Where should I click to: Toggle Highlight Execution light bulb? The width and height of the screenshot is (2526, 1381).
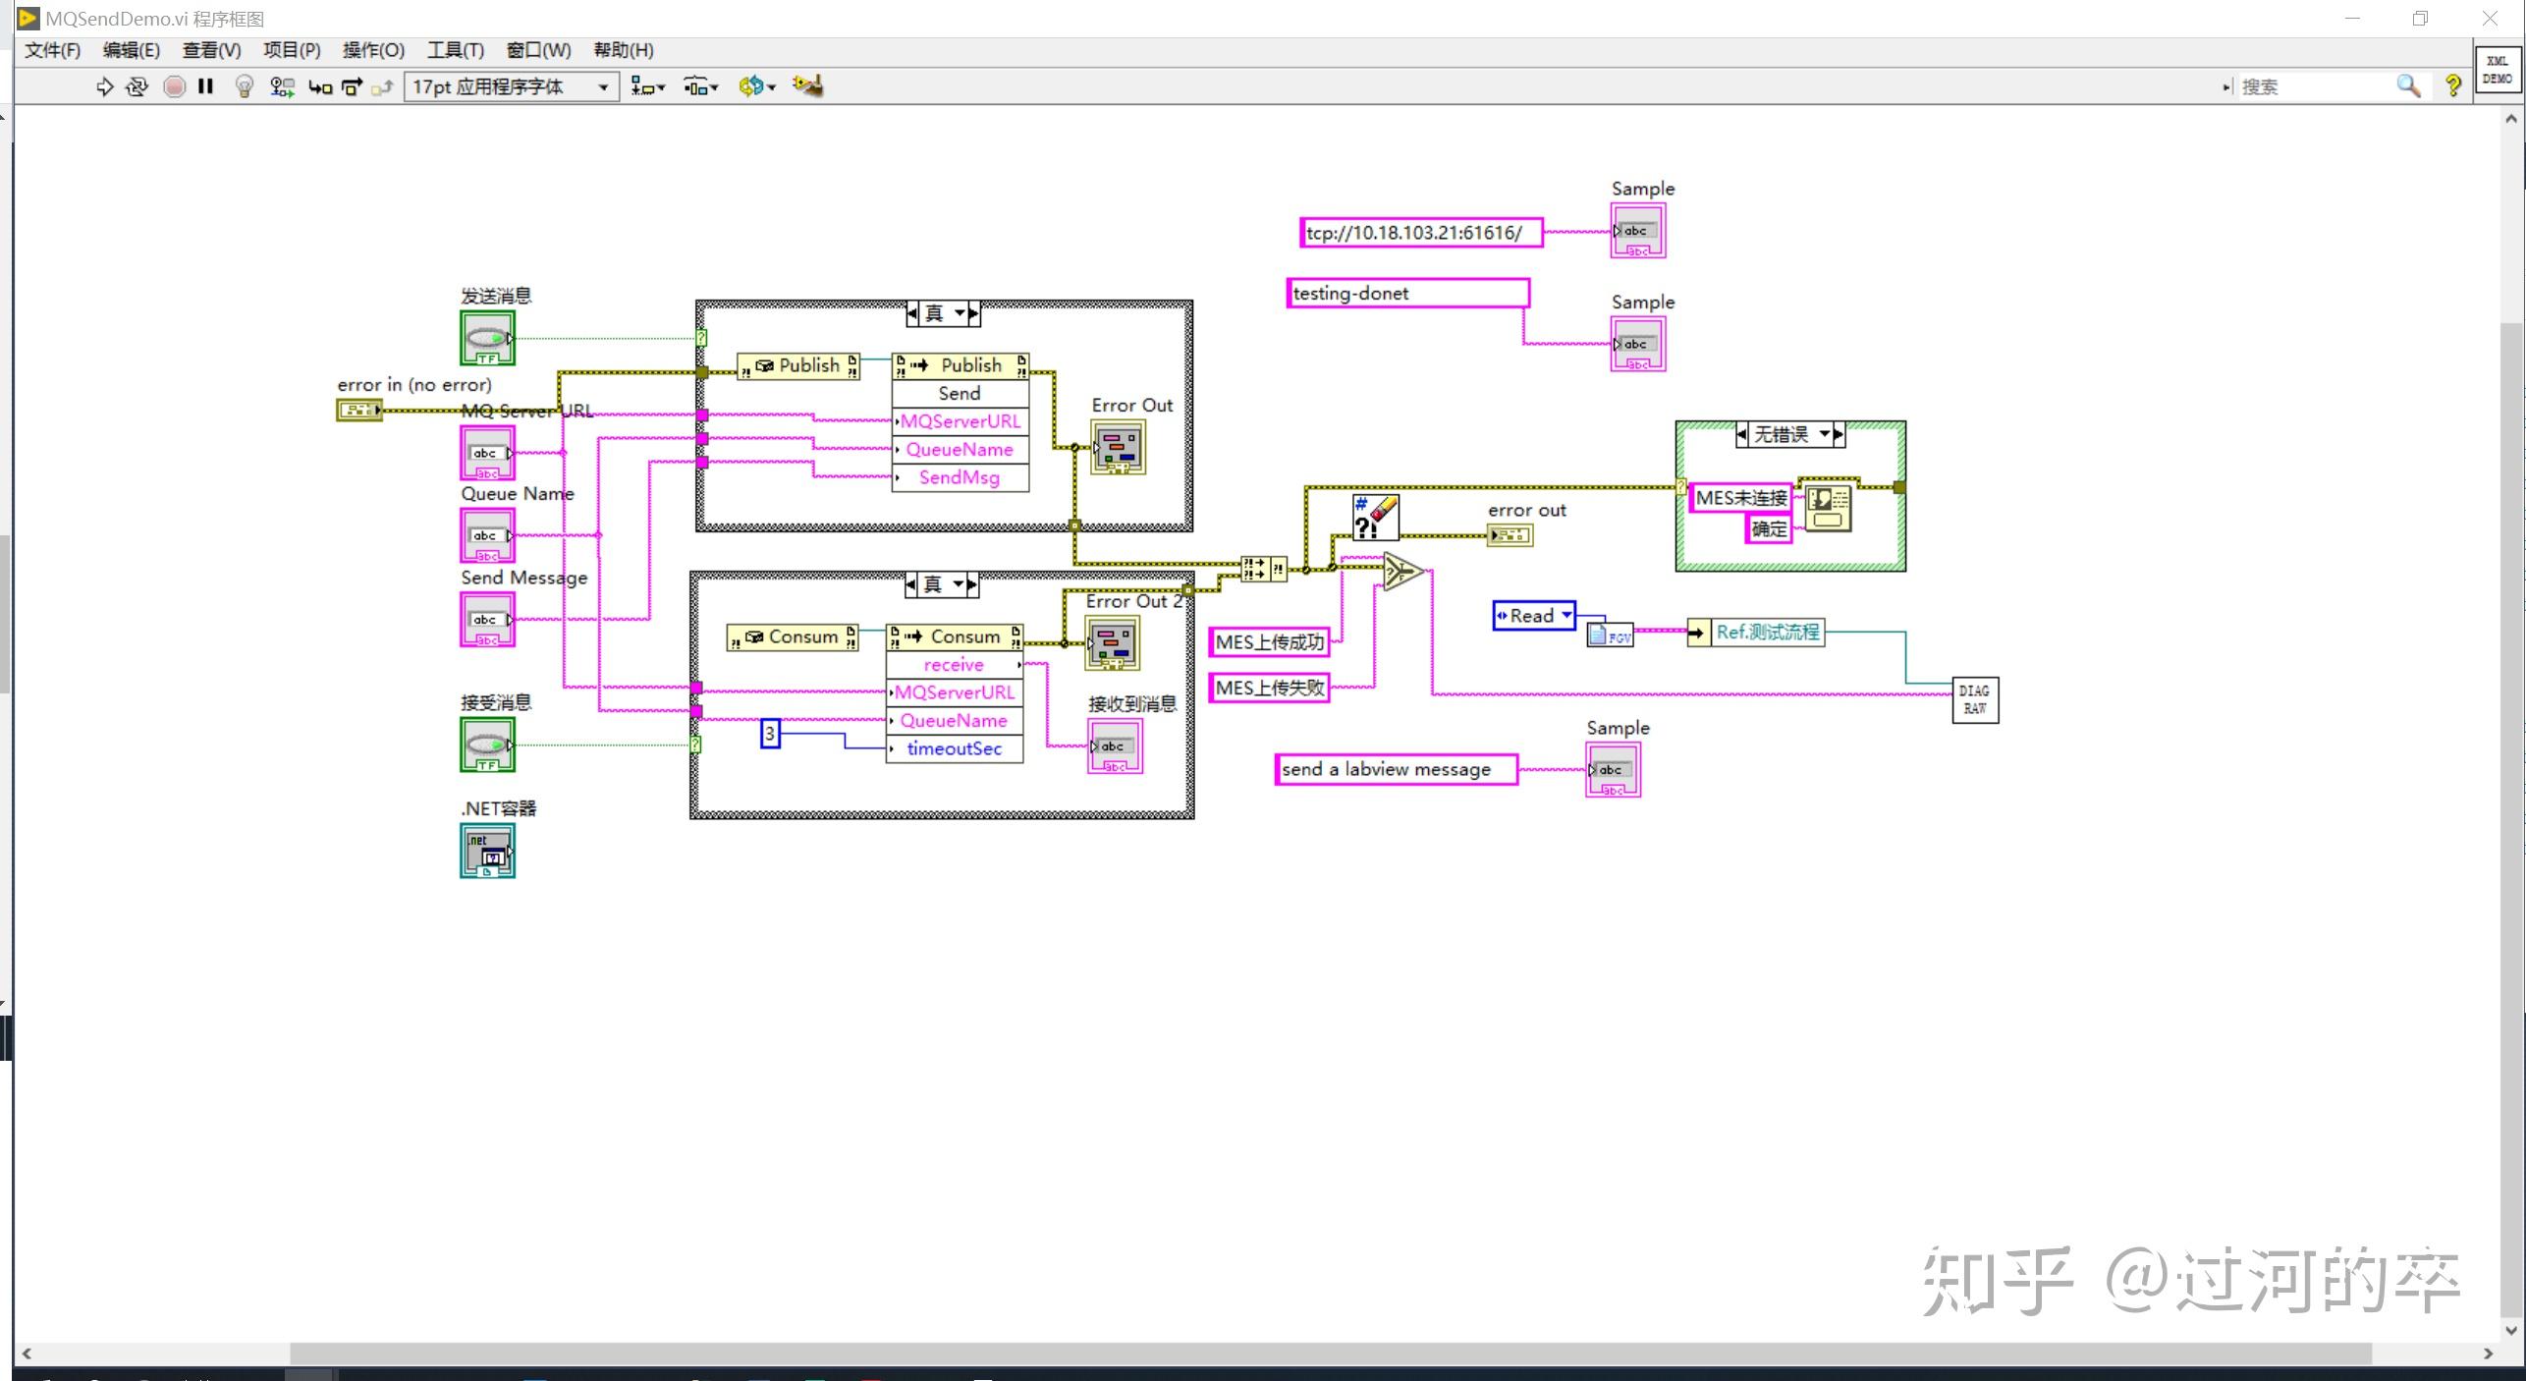click(245, 86)
